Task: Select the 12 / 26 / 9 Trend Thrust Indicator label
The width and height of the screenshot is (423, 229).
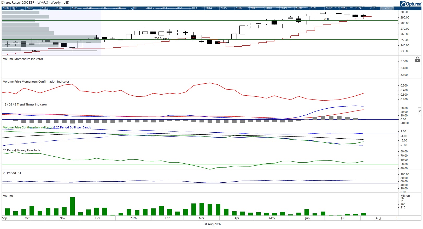Action: pos(25,104)
